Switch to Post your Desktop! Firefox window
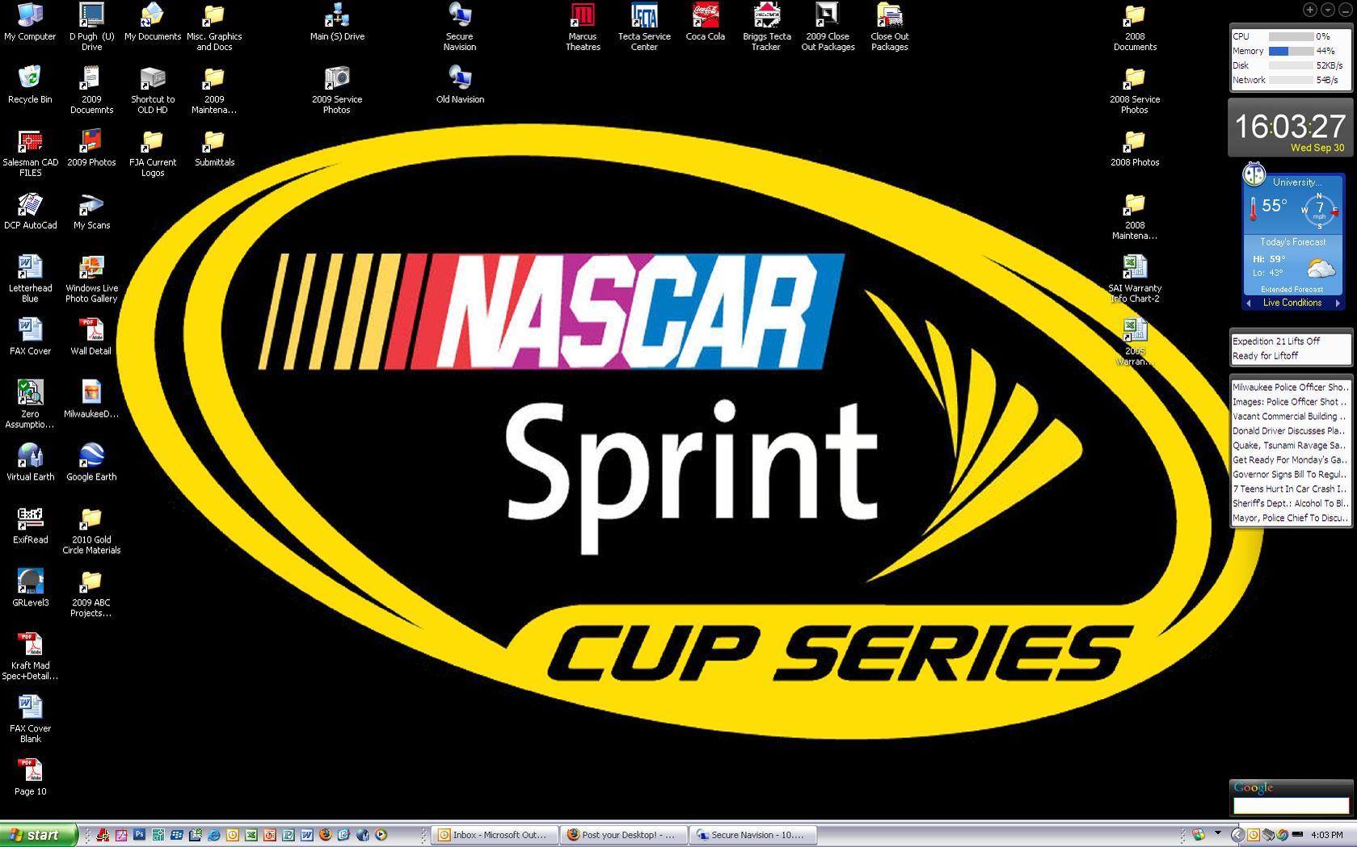1357x847 pixels. click(624, 835)
